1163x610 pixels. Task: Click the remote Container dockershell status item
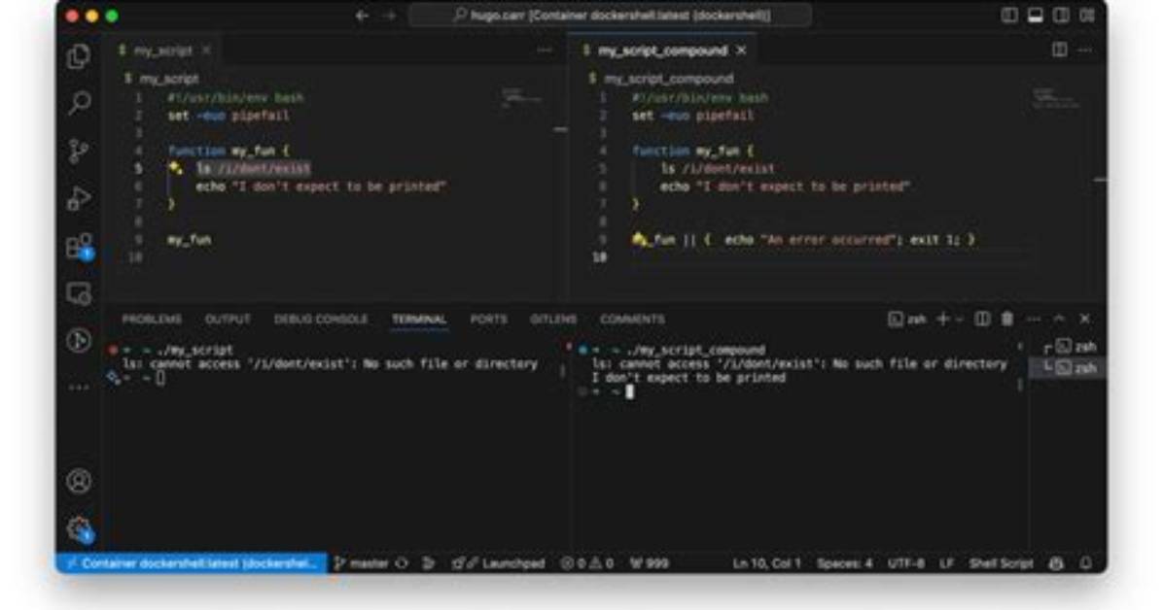click(x=192, y=563)
